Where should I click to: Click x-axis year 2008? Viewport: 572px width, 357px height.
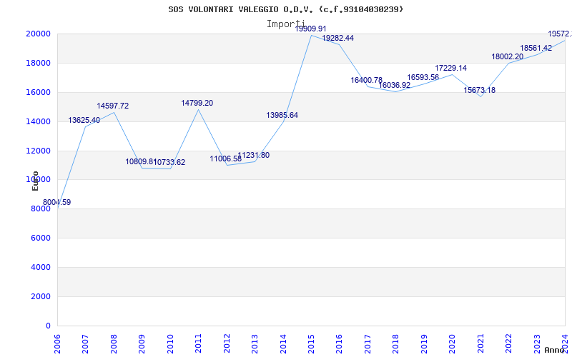[114, 344]
